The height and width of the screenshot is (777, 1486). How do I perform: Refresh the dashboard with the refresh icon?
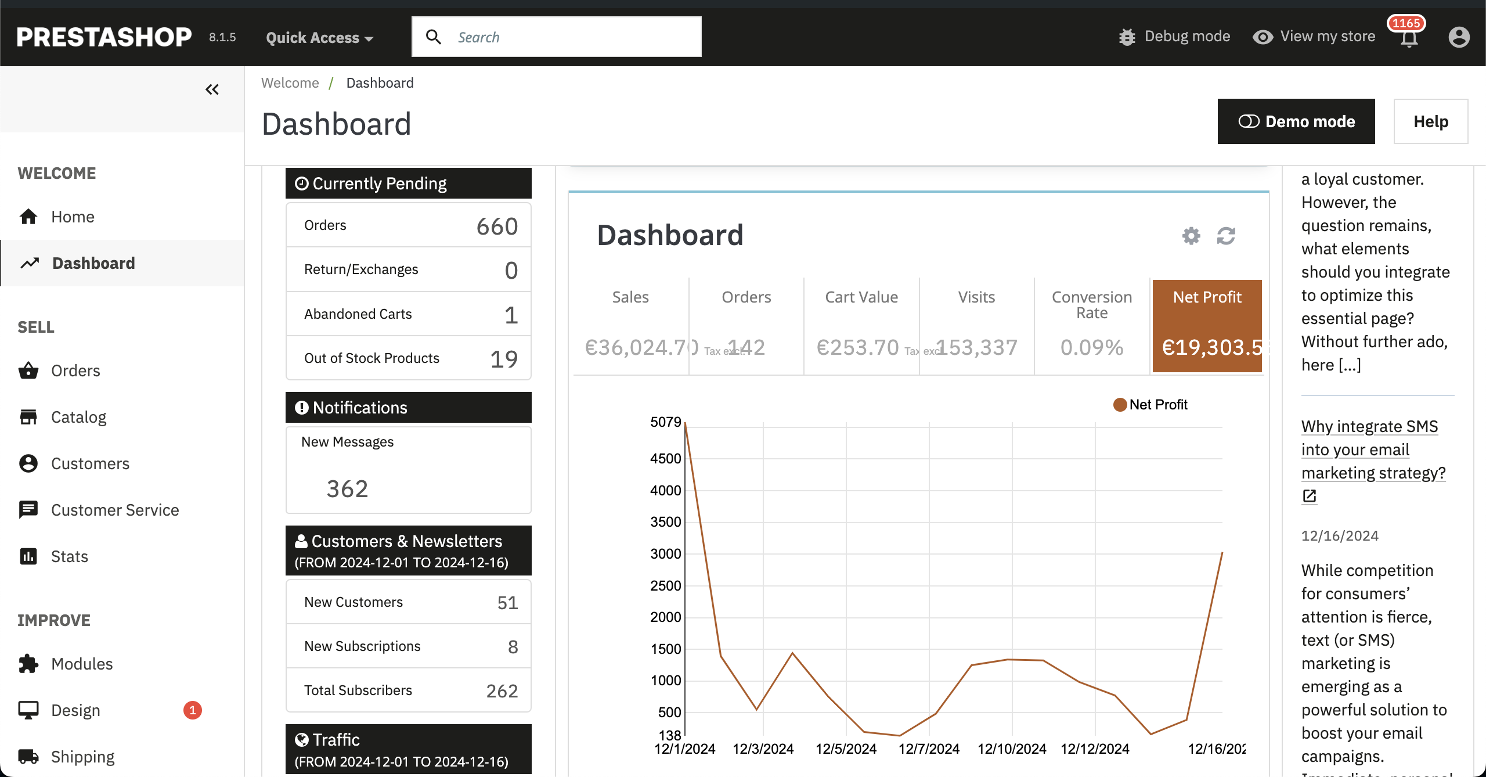1226,236
